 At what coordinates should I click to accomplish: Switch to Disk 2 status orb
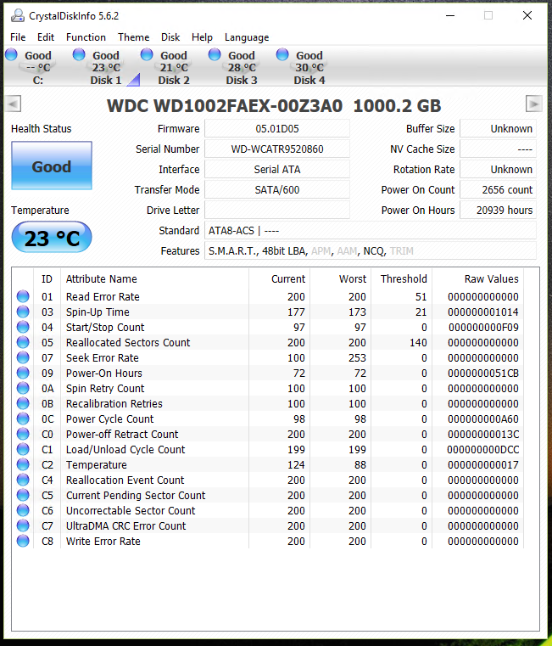pos(147,55)
